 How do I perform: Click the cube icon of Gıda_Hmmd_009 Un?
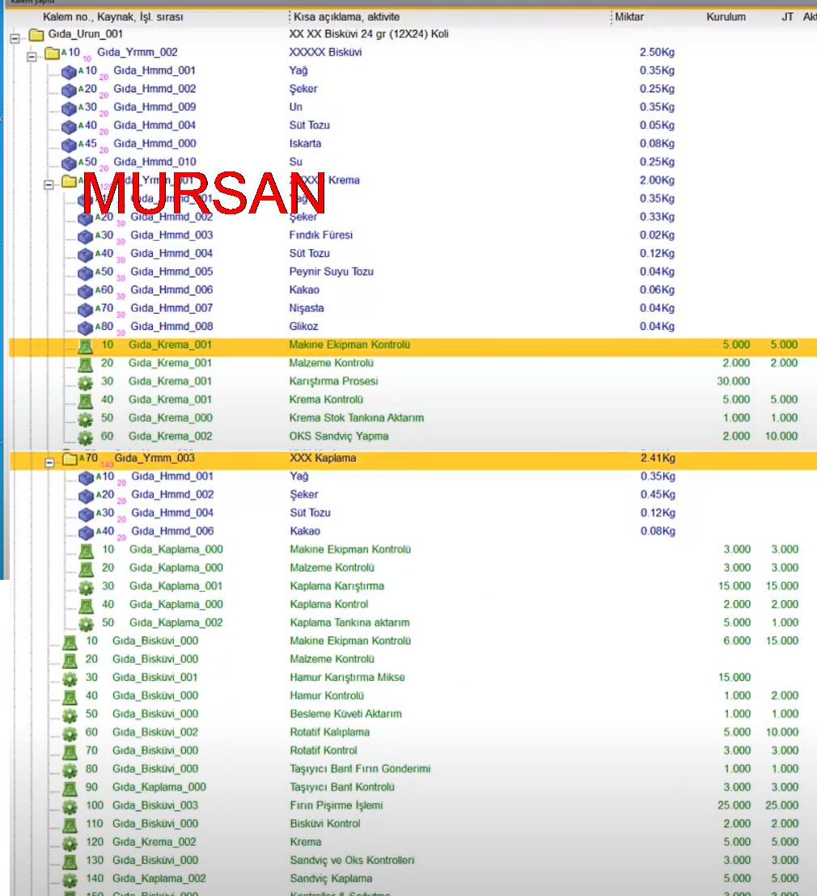[69, 108]
